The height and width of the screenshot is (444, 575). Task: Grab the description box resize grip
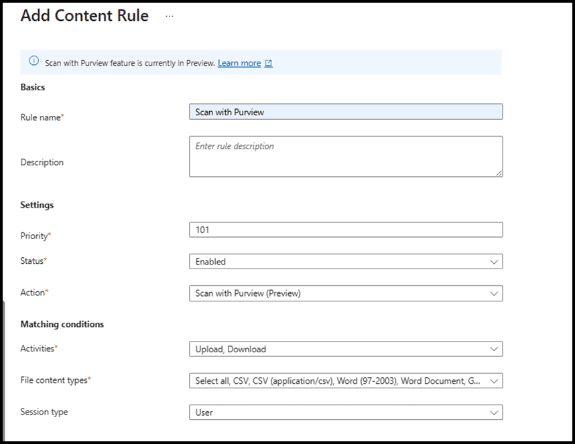499,173
